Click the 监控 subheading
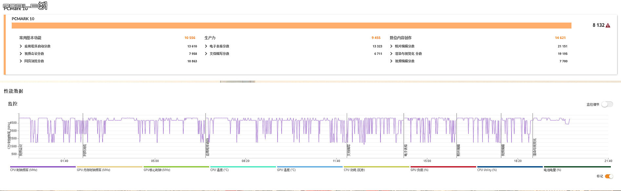 point(13,104)
